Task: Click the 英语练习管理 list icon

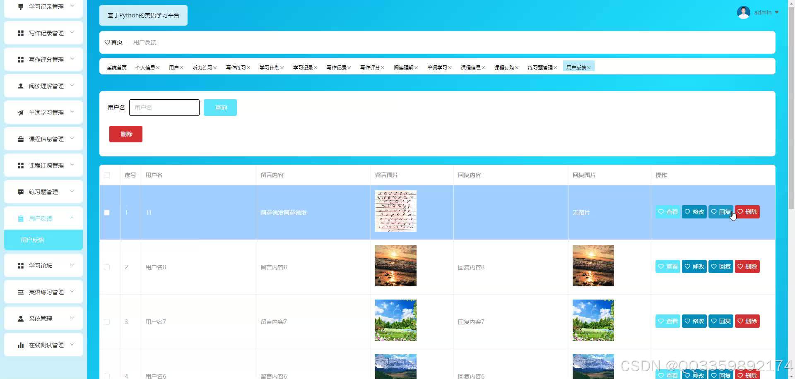Action: click(x=21, y=292)
